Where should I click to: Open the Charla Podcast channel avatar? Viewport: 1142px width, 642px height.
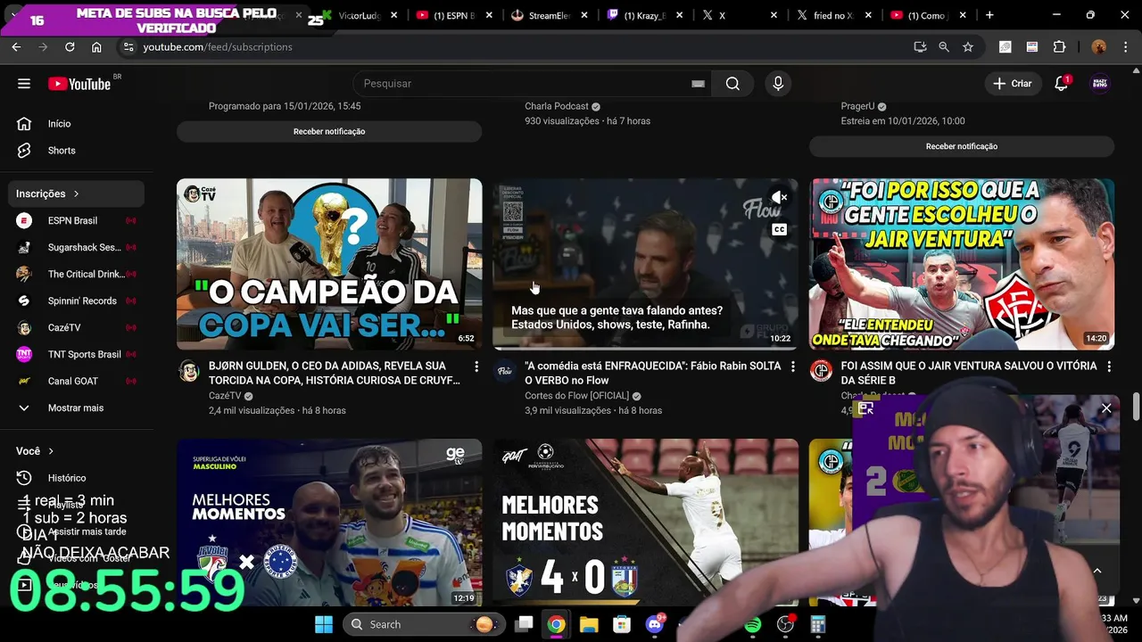point(821,371)
